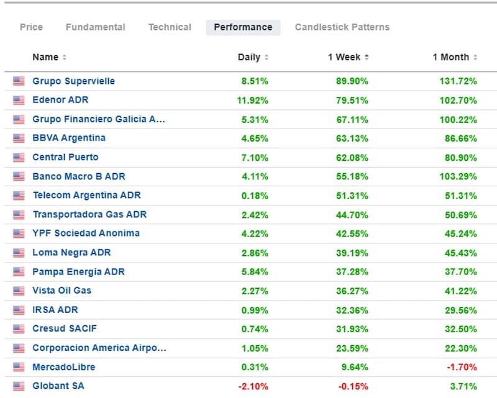Click the flag icon beside Grupo Supervielle
The height and width of the screenshot is (398, 497).
coord(19,81)
